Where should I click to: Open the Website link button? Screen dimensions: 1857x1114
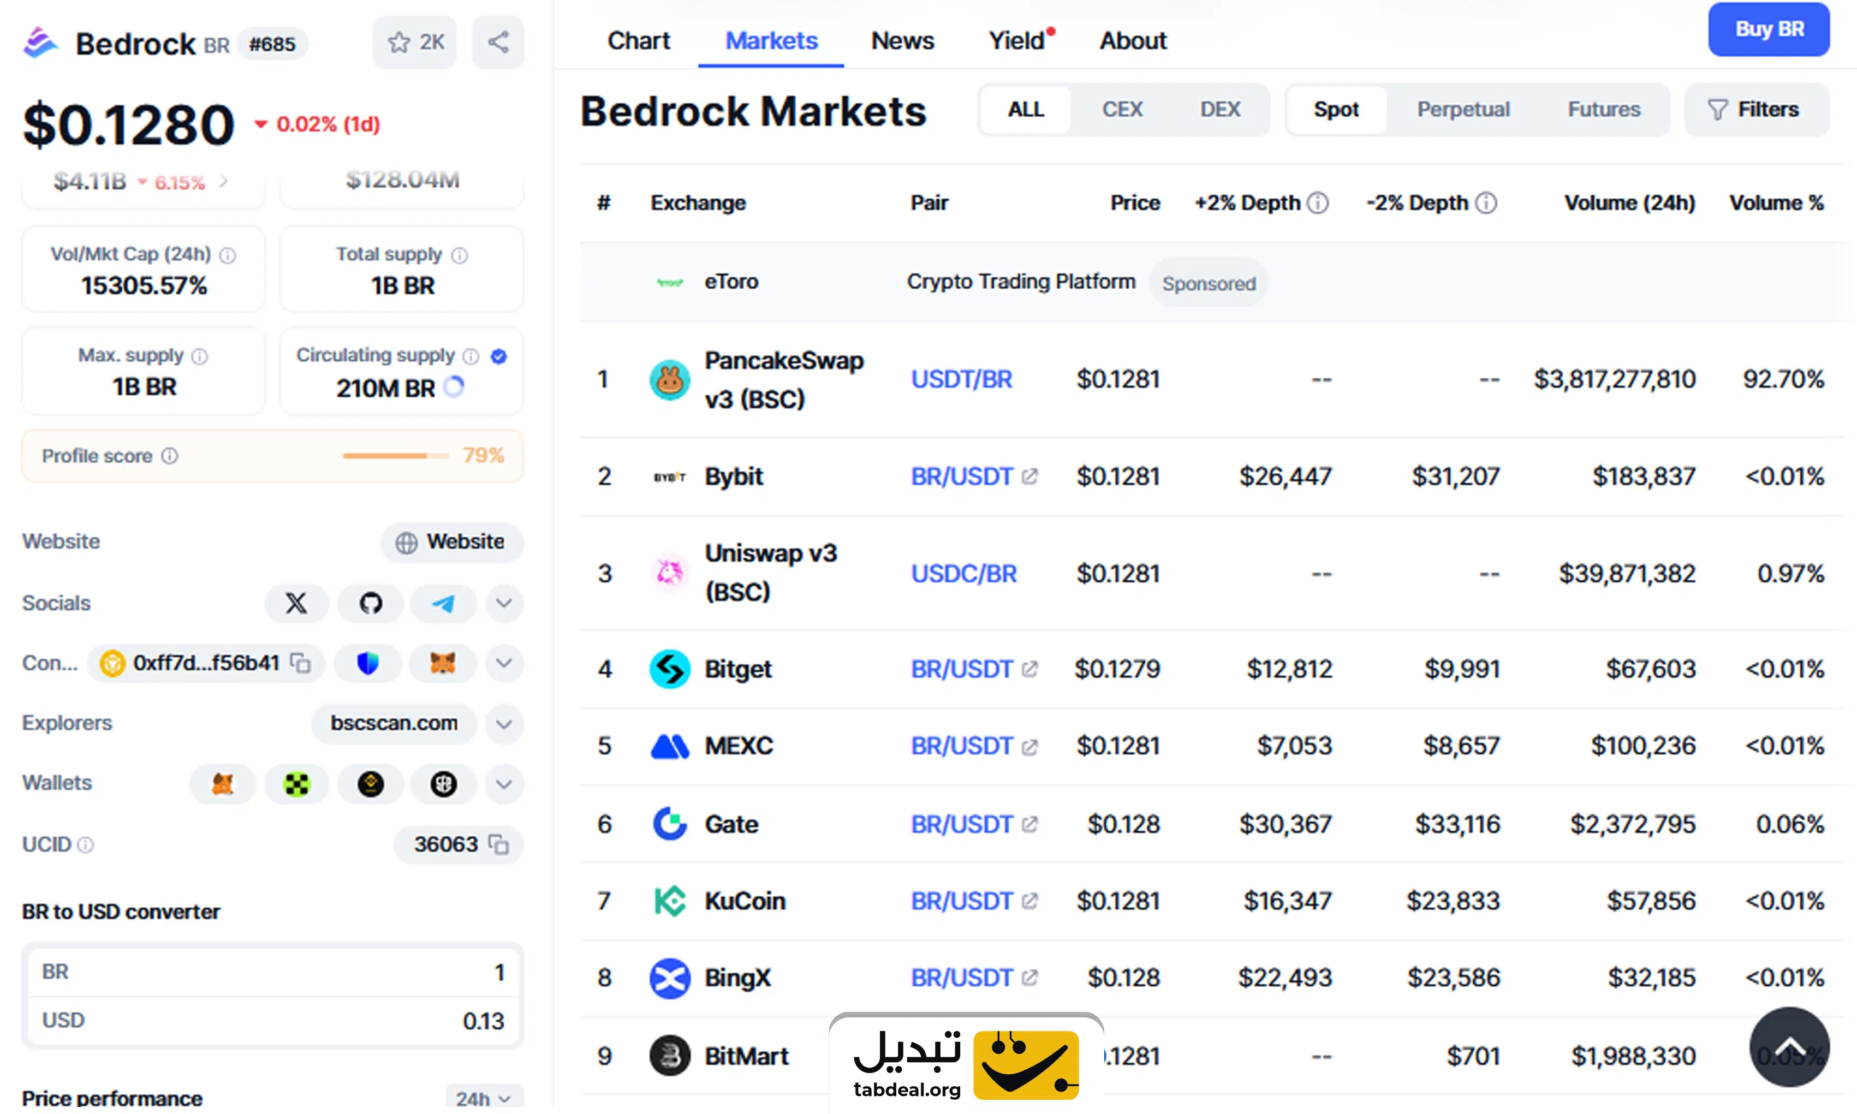pos(452,542)
